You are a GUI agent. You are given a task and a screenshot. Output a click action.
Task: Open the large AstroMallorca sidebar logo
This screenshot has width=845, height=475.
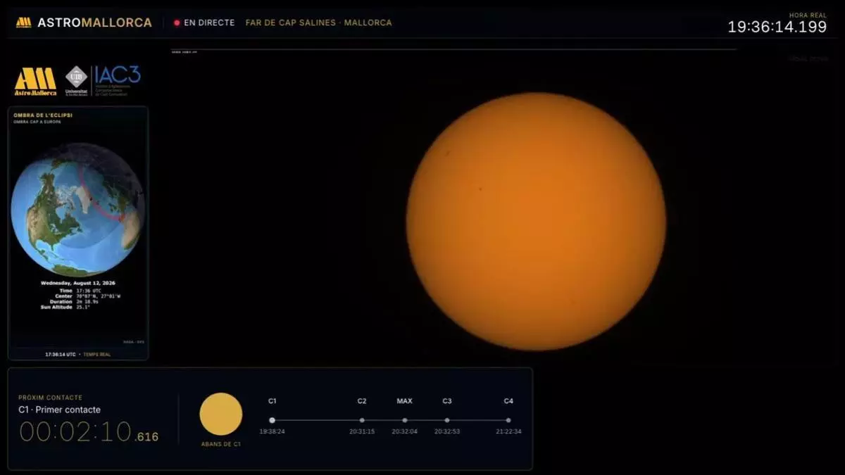click(35, 82)
